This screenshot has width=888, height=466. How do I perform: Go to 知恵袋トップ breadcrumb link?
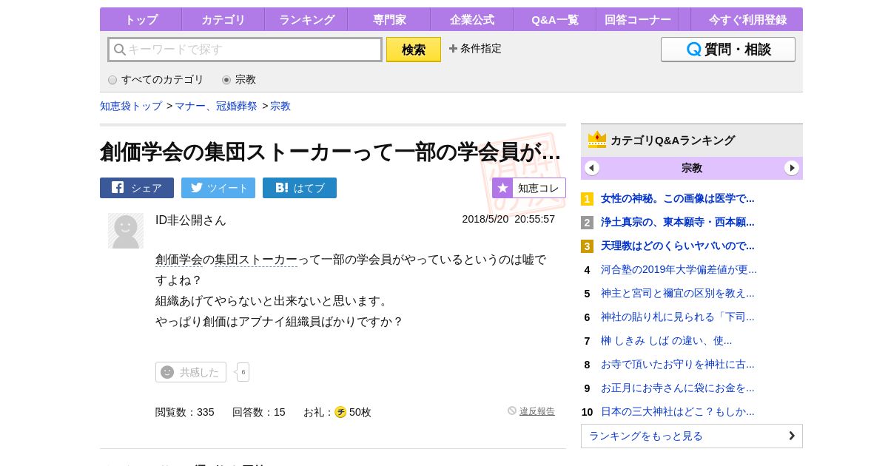131,106
